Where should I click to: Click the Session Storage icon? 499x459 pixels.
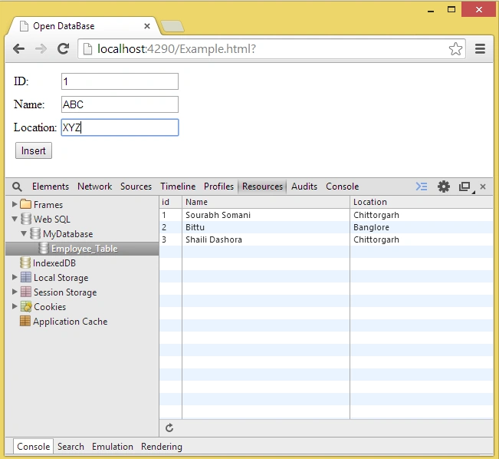tap(26, 292)
